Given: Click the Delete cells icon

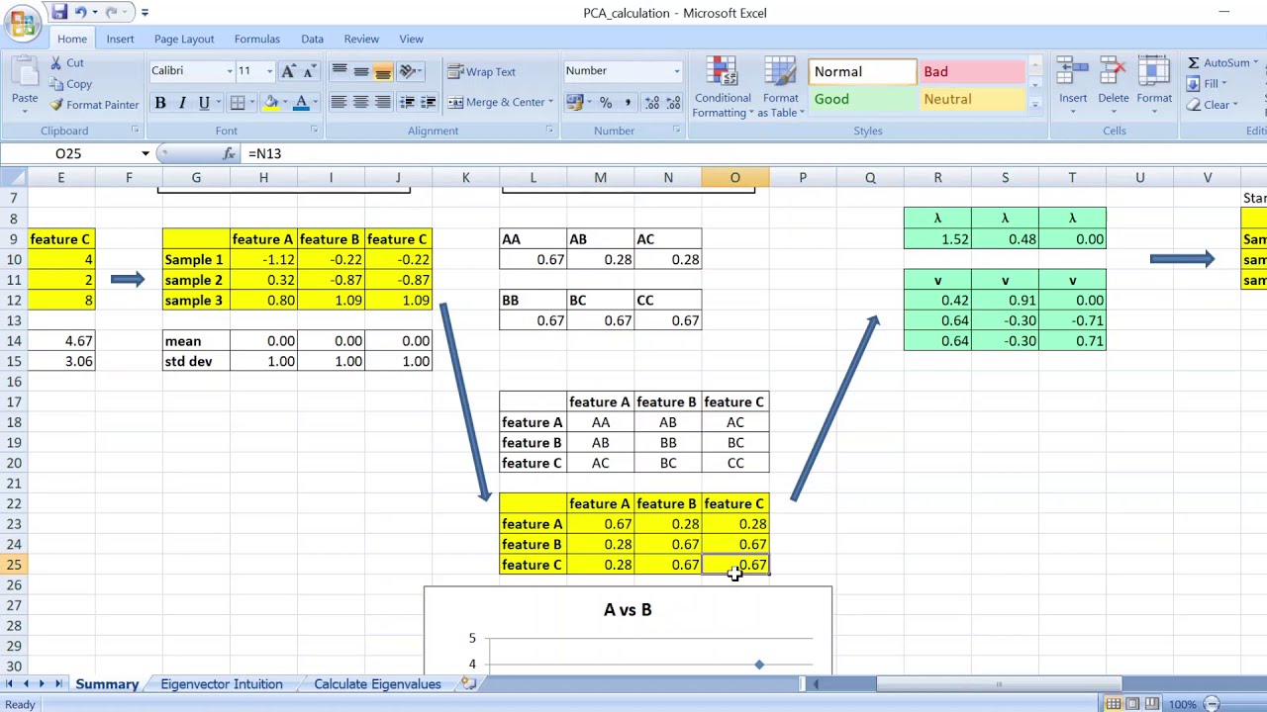Looking at the screenshot, I should click(1113, 73).
